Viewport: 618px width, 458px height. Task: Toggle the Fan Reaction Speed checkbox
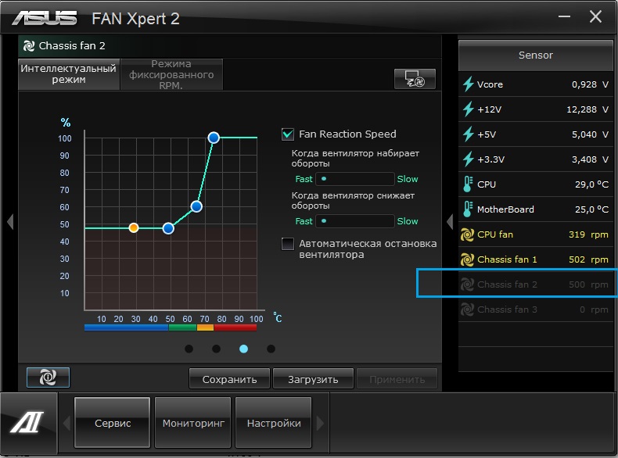point(288,134)
